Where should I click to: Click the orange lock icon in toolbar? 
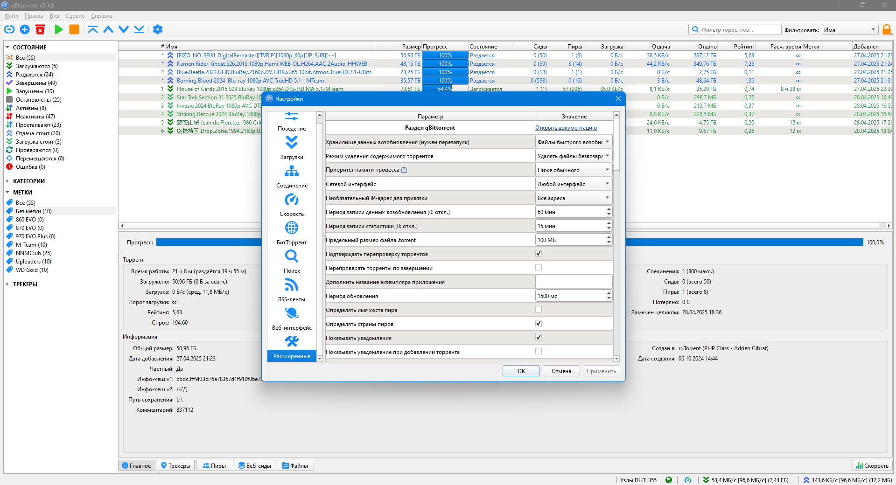coord(887,30)
